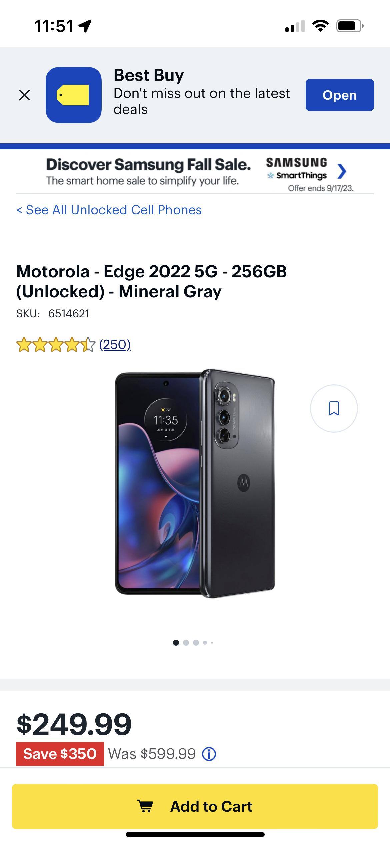390x845 pixels.
Task: Open the Discover Samsung Fall Sale banner
Action: (x=148, y=172)
